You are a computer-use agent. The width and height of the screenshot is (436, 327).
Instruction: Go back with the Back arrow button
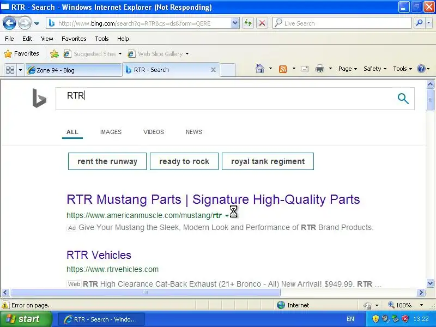click(x=9, y=23)
